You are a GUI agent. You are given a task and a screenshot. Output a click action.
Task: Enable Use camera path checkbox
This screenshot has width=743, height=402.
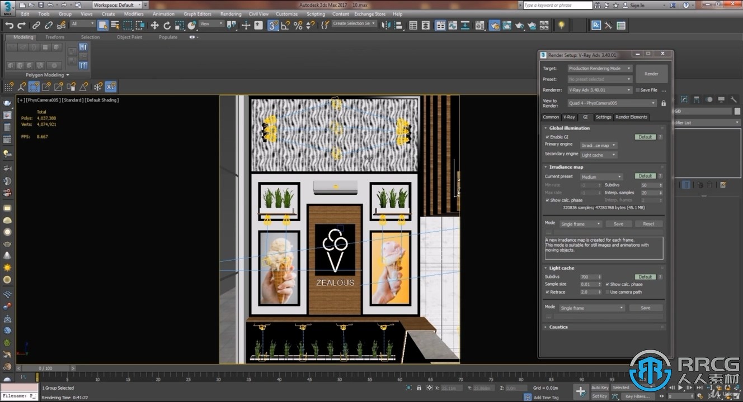tap(608, 292)
